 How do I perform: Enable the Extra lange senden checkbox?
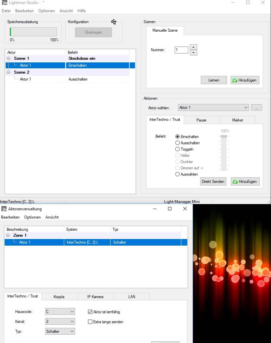tap(90, 322)
